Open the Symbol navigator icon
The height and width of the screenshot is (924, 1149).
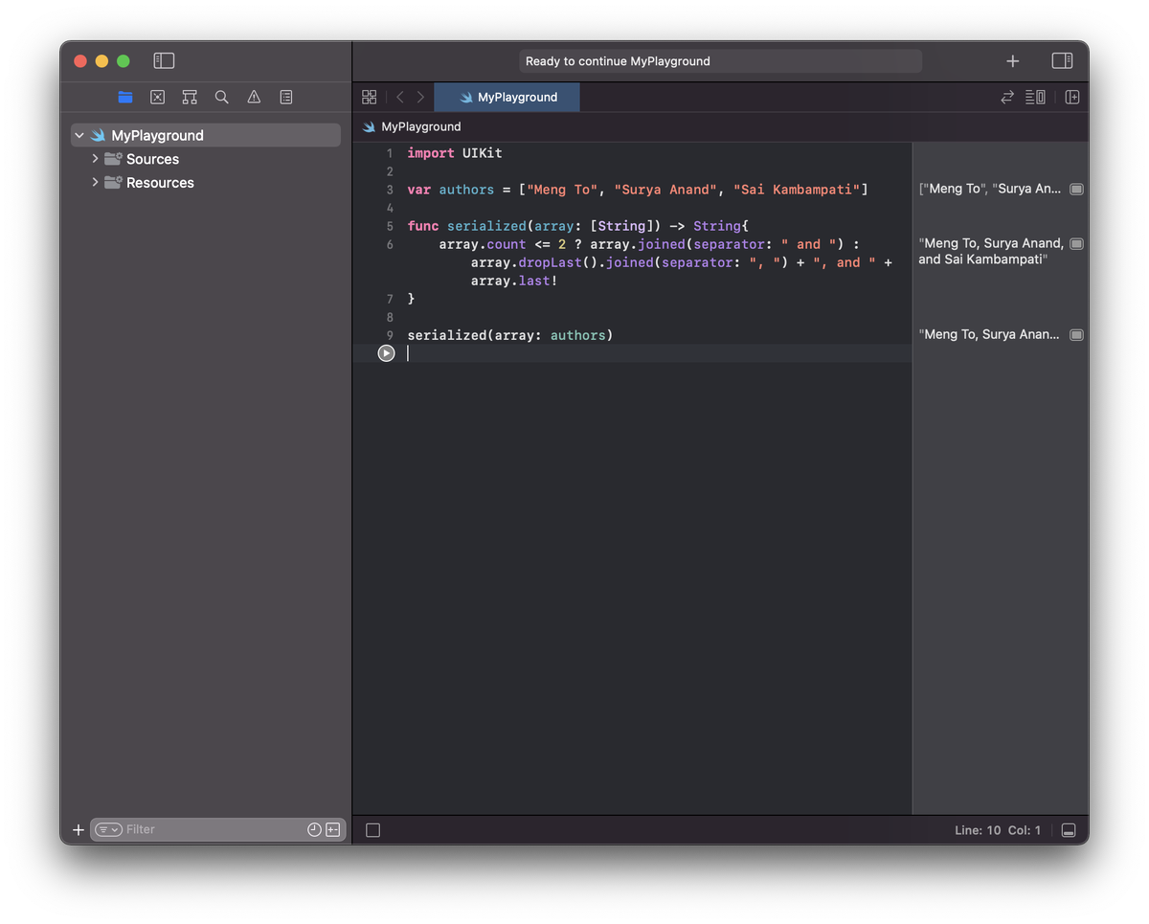[x=190, y=97]
